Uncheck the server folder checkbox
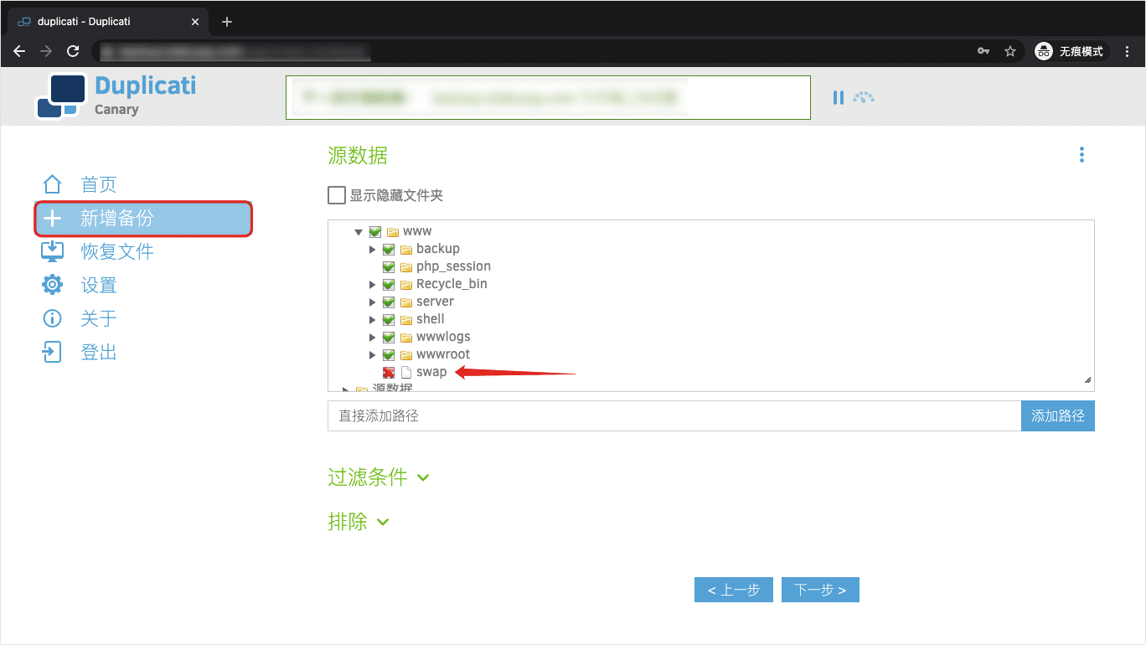This screenshot has width=1146, height=645. pyautogui.click(x=389, y=302)
